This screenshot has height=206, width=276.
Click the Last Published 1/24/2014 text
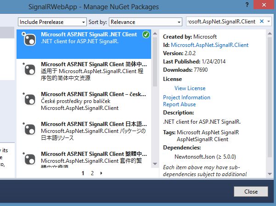coord(194,62)
